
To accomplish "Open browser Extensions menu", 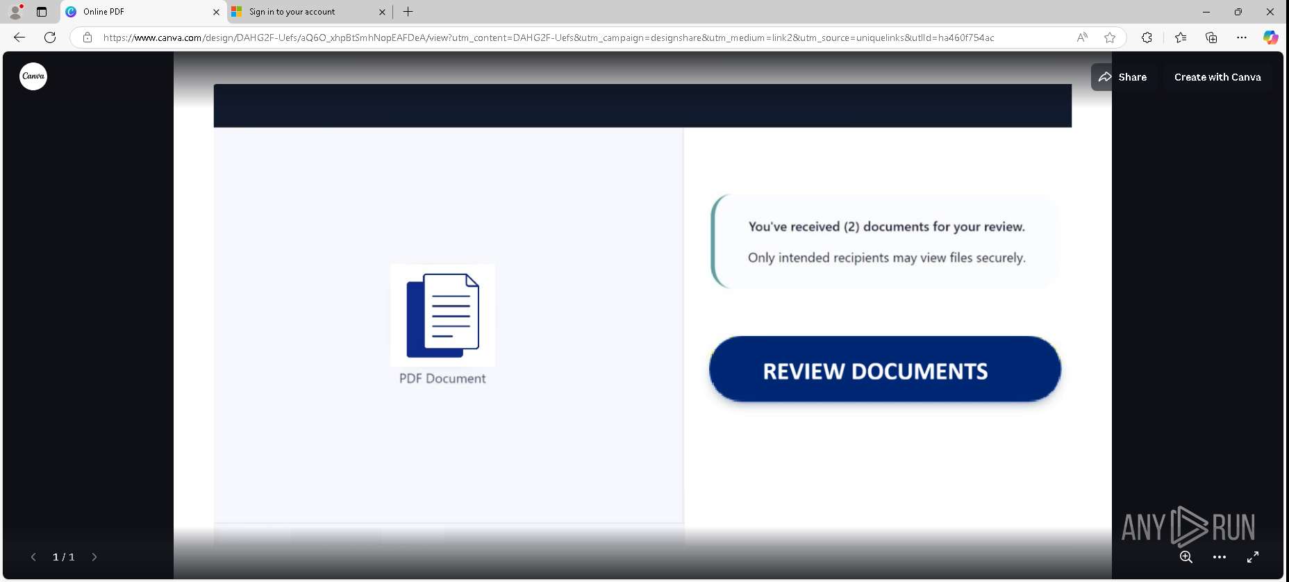I will (x=1147, y=38).
